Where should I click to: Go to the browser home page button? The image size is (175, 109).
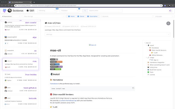[x=12, y=5]
